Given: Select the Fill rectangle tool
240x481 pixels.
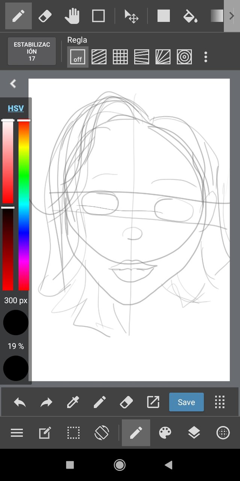Looking at the screenshot, I should point(163,16).
